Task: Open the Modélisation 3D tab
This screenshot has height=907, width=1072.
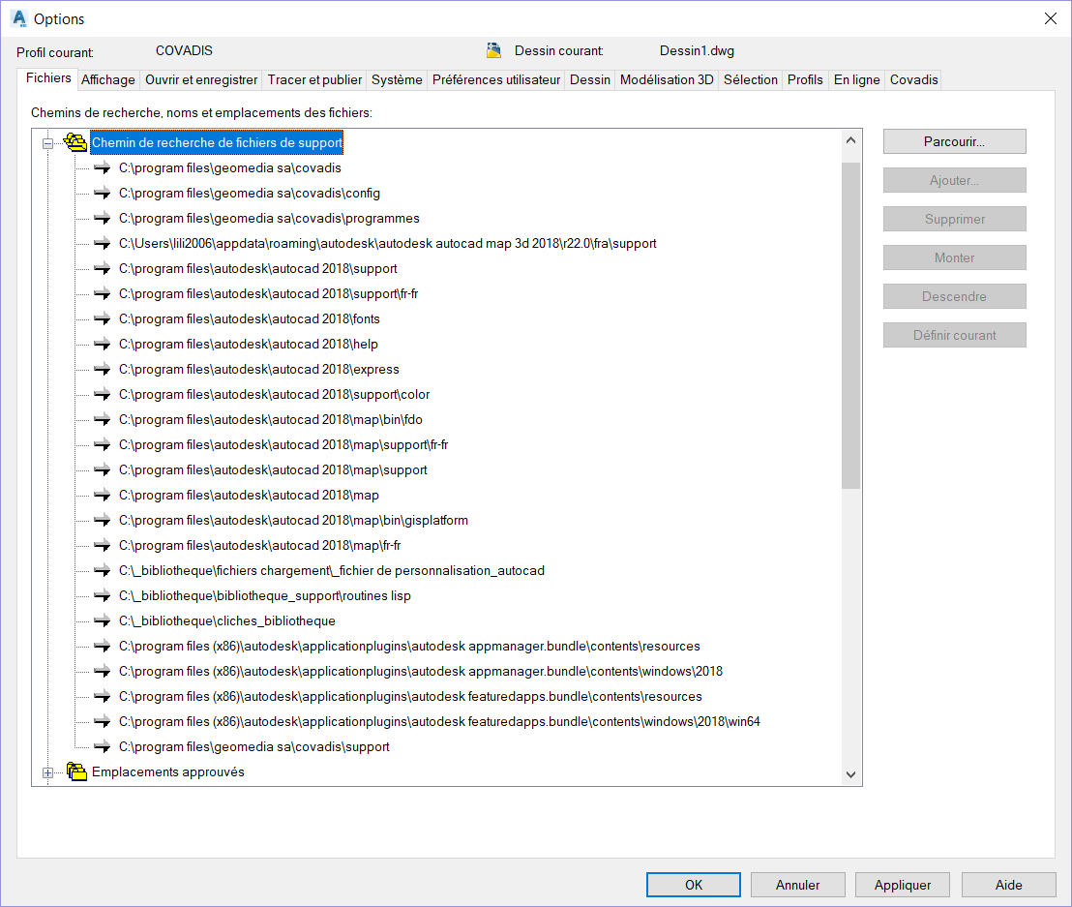Action: point(667,80)
